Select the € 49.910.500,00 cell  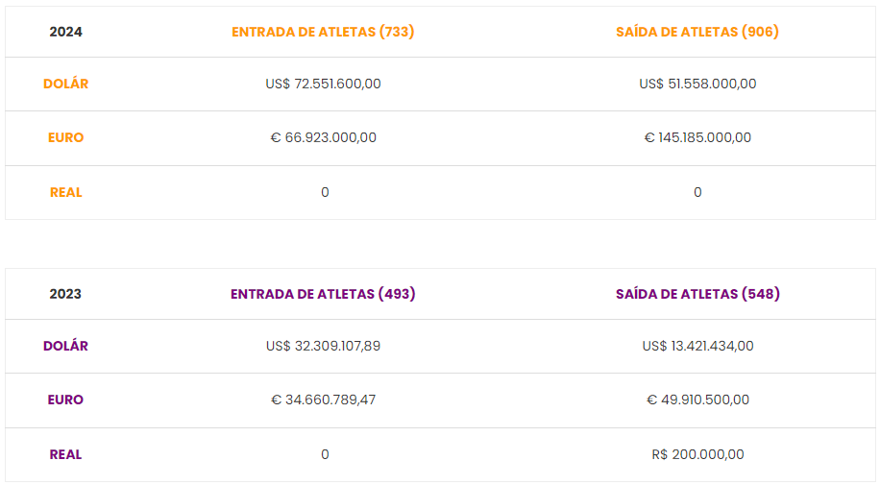(697, 400)
